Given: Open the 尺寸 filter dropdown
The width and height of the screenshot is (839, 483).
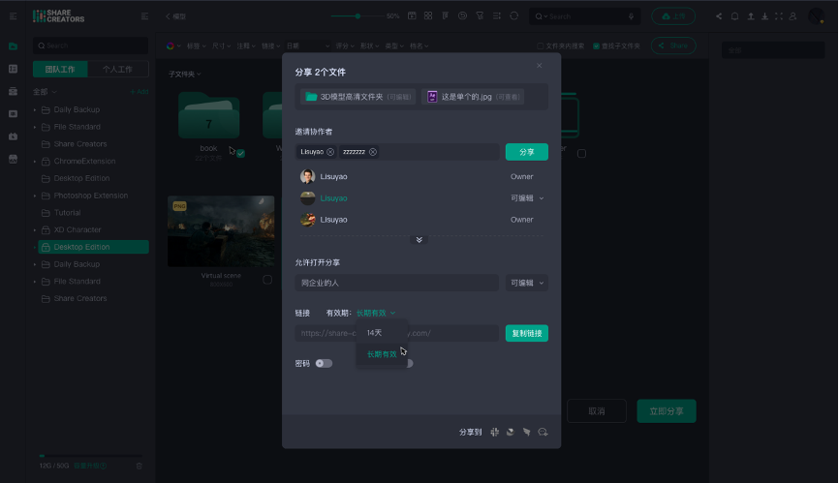Looking at the screenshot, I should [221, 45].
